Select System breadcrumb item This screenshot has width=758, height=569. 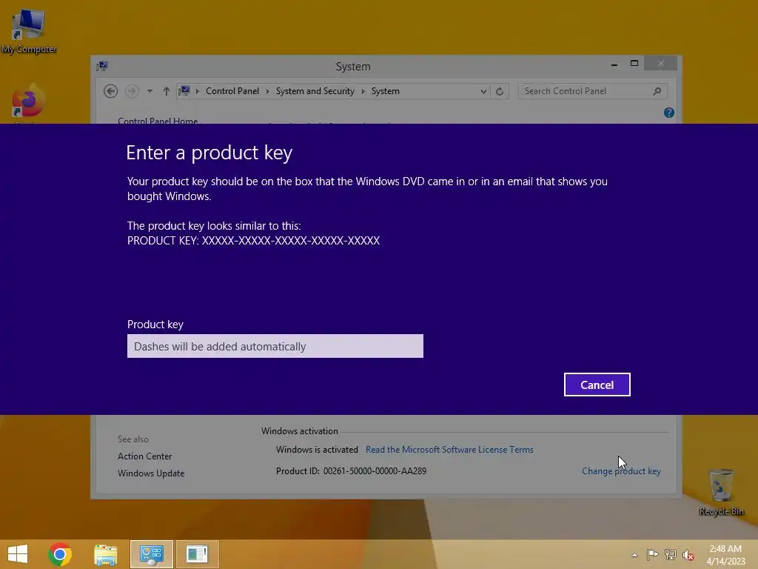coord(385,91)
